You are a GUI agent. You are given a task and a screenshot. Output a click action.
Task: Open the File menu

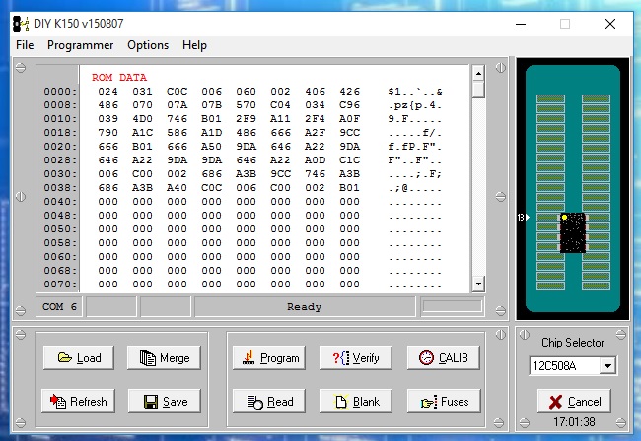[25, 45]
